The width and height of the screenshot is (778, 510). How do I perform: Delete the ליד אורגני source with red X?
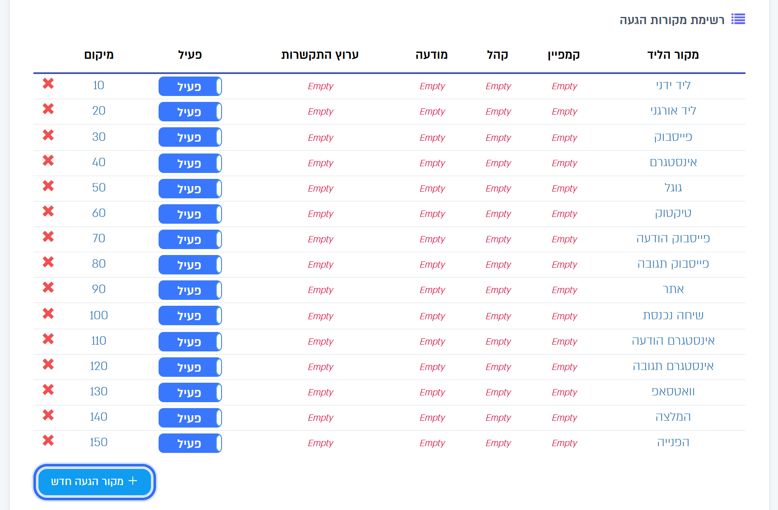(x=48, y=109)
